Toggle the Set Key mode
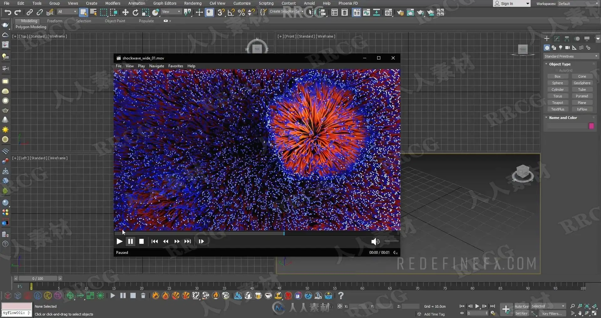Image resolution: width=601 pixels, height=318 pixels. pos(521,313)
